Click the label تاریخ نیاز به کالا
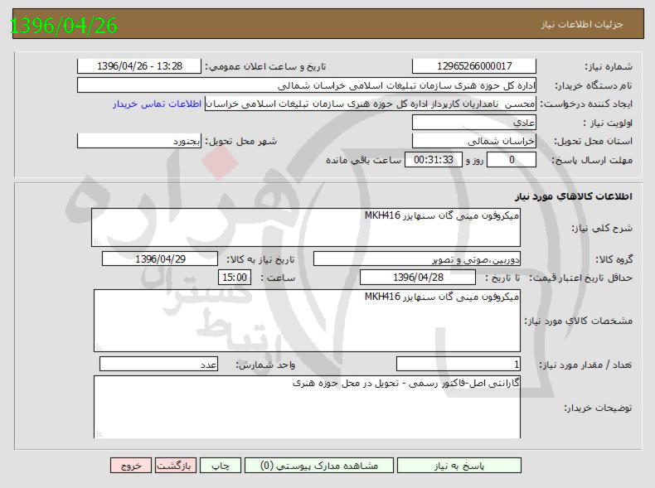This screenshot has height=488, width=655. pyautogui.click(x=260, y=259)
